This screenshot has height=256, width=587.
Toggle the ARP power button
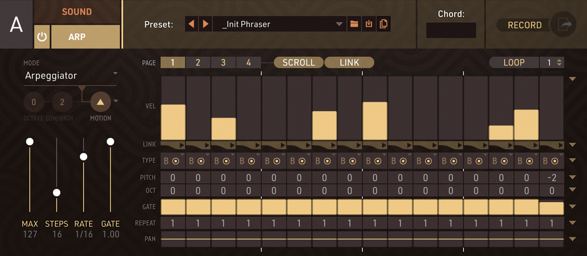tap(42, 36)
